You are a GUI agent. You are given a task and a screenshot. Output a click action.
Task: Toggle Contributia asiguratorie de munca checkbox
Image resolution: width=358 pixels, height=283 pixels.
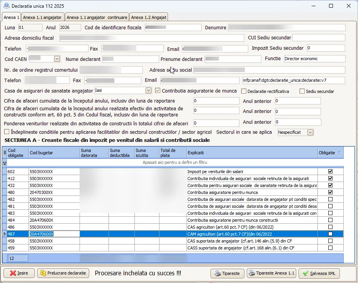(158, 91)
